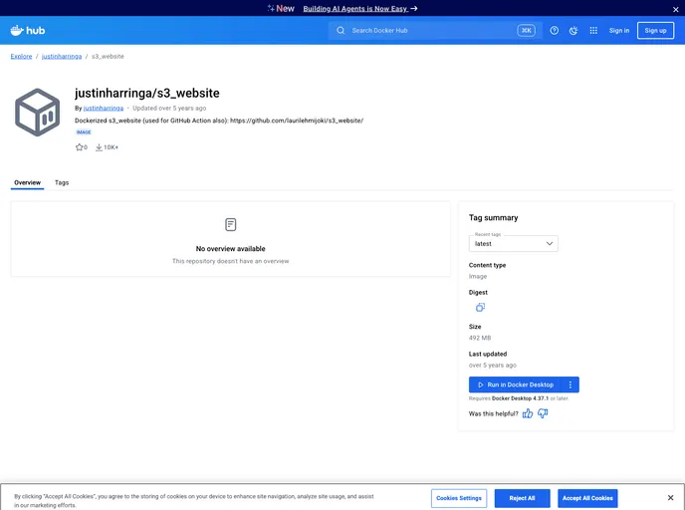
Task: Open Cookies Settings
Action: click(x=459, y=498)
